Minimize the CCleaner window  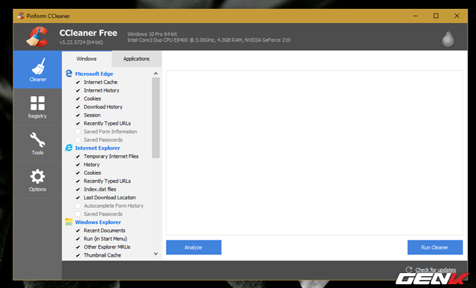tap(415, 16)
